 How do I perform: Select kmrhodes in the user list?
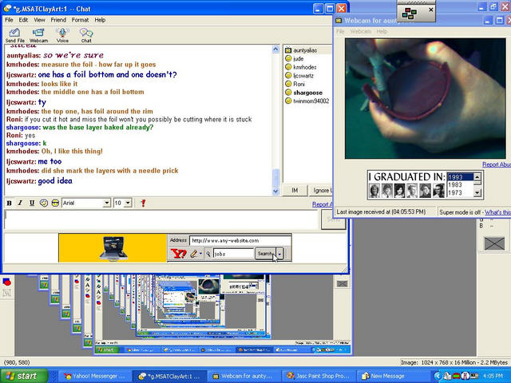305,67
